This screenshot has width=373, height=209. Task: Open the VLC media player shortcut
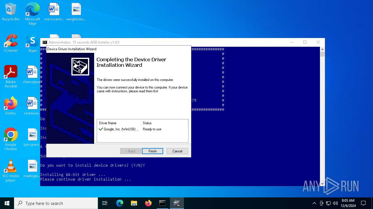11,171
